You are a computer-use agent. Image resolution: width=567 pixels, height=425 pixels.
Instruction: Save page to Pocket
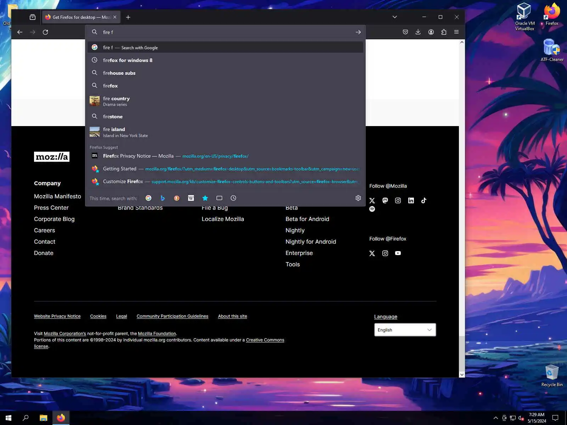[x=405, y=32]
